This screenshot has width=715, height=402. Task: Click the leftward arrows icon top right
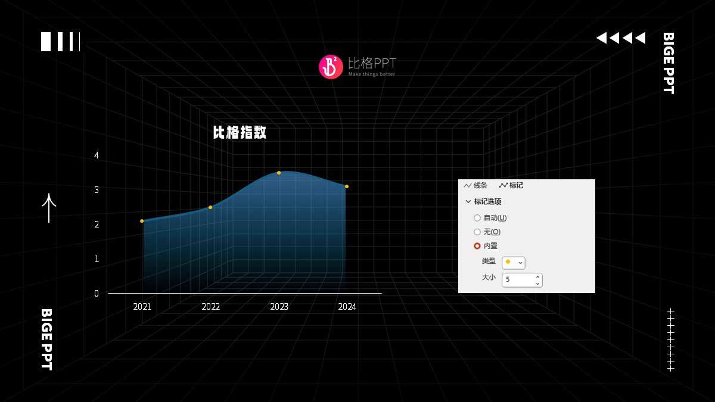click(x=620, y=37)
